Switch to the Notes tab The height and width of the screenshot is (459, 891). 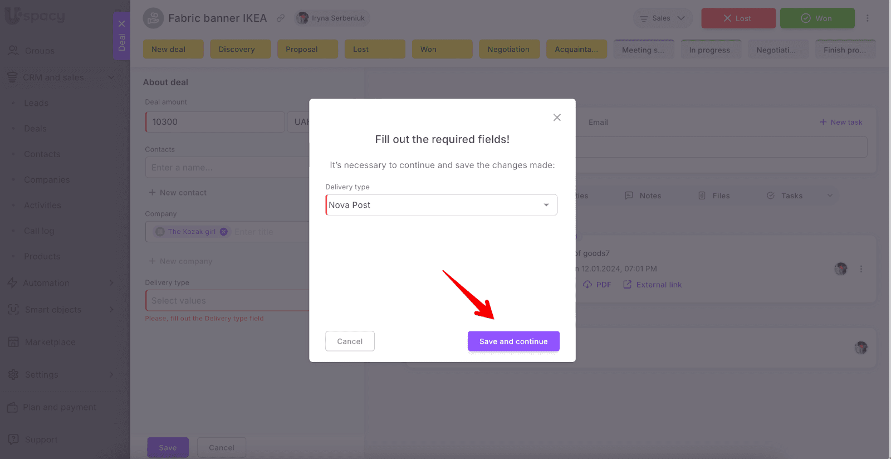click(643, 196)
